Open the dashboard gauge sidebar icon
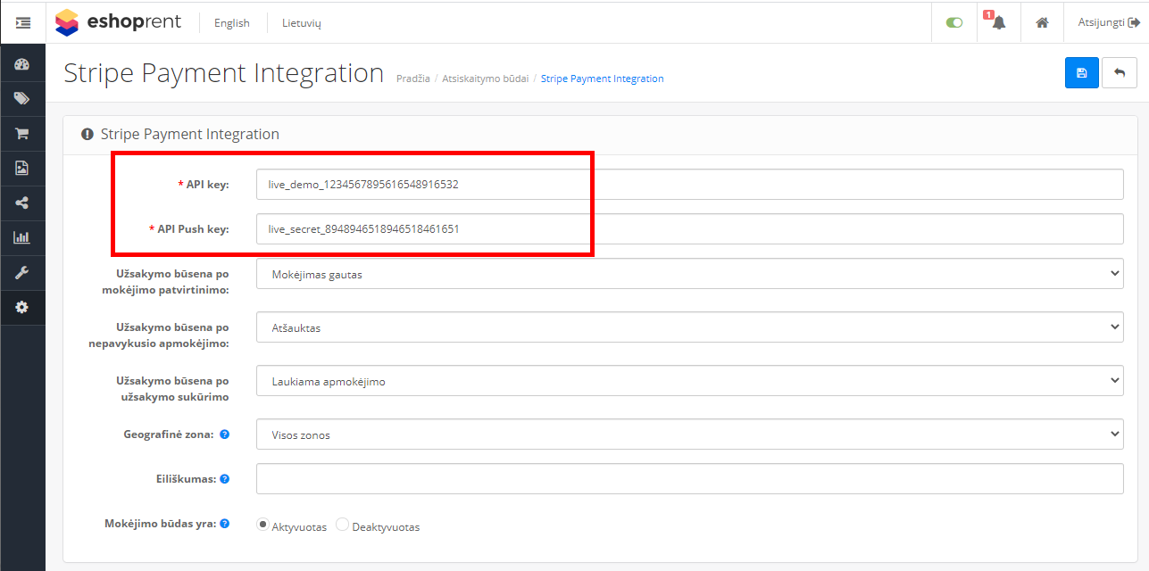This screenshot has height=571, width=1149. (22, 64)
